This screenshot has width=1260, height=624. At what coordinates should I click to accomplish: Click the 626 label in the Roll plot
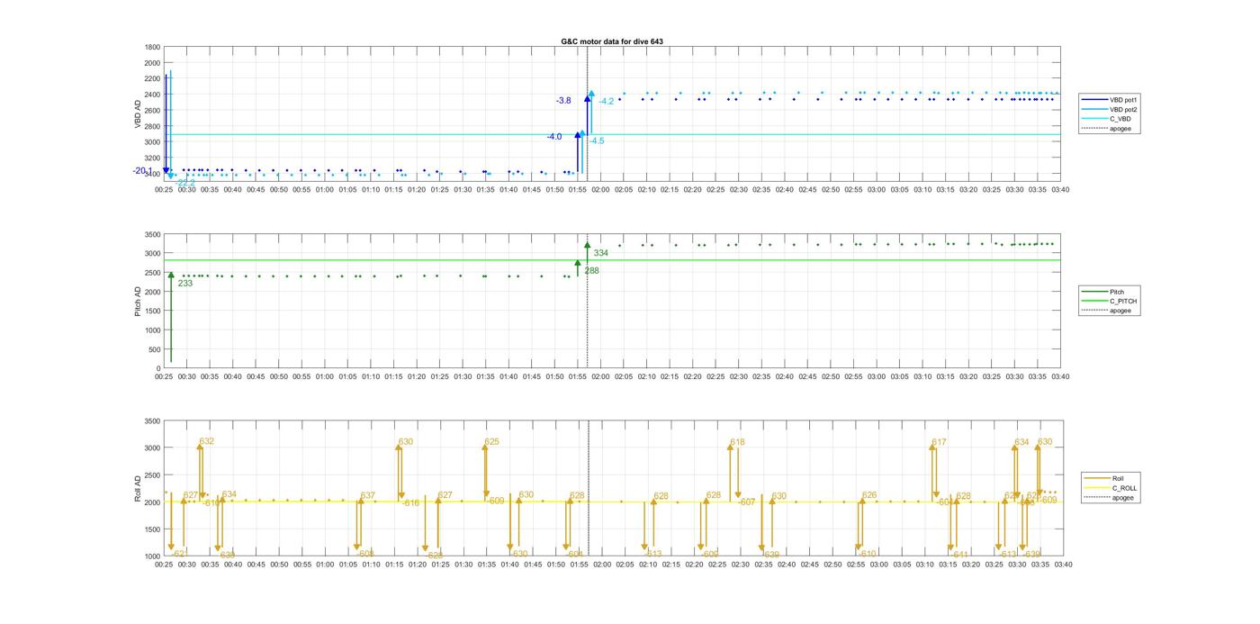pyautogui.click(x=868, y=496)
